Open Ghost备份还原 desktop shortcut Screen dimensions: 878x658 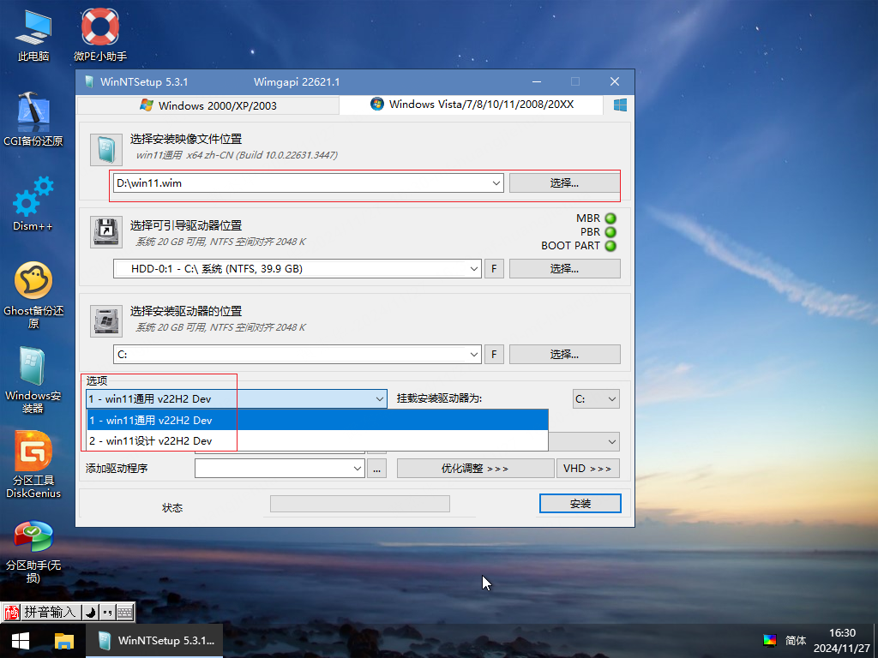pyautogui.click(x=33, y=295)
